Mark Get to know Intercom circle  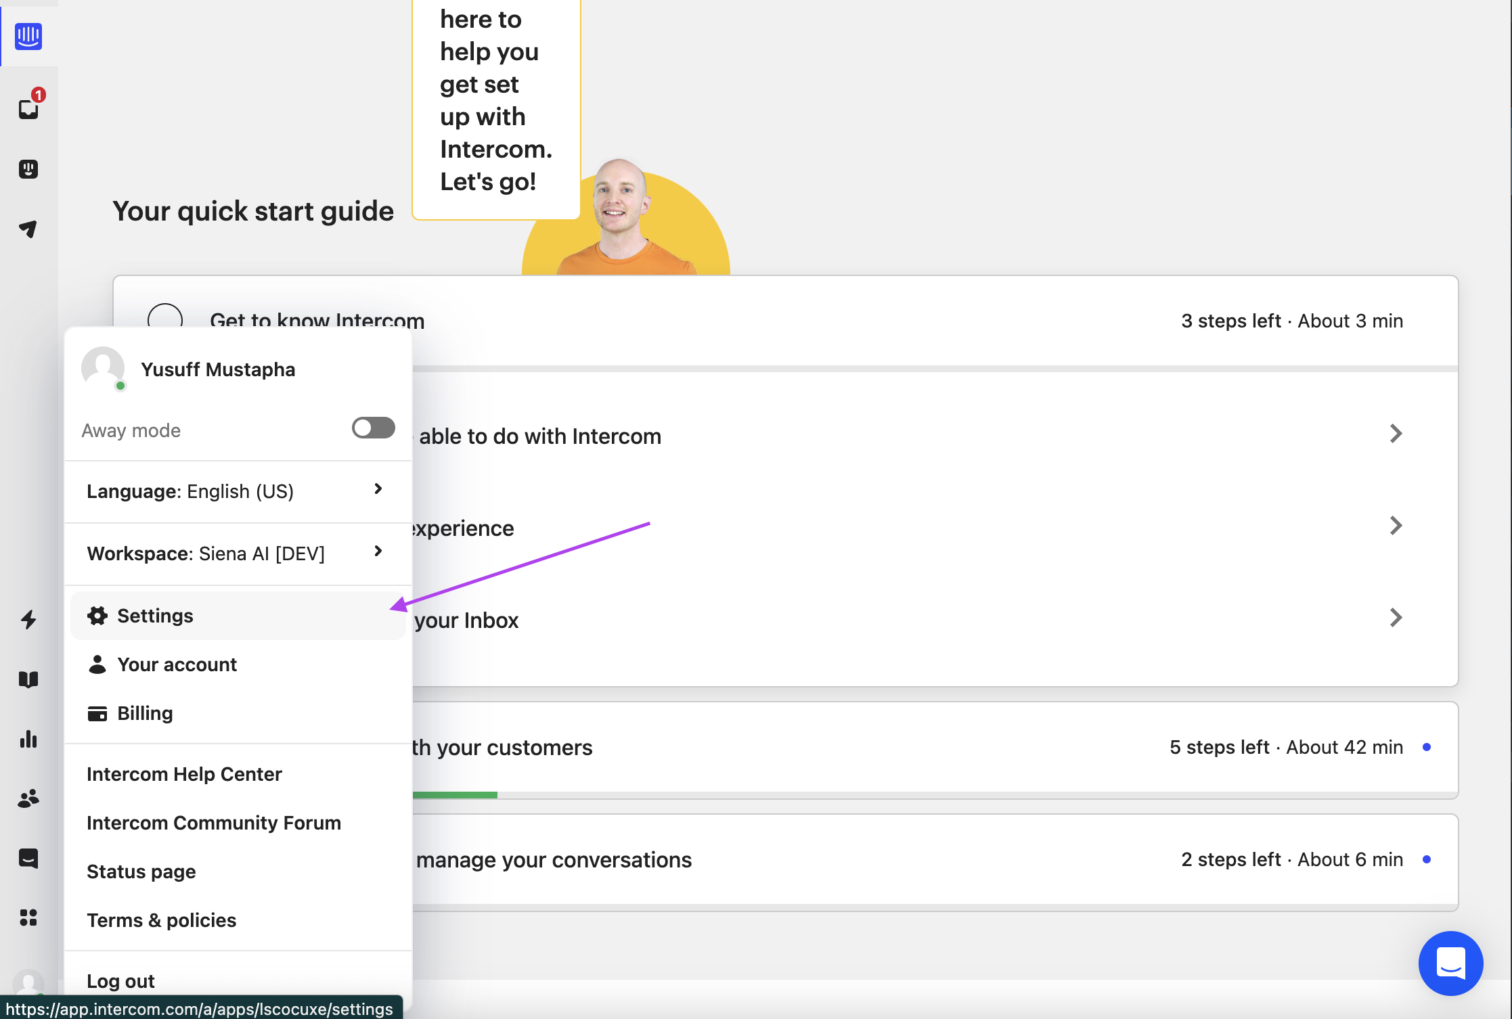click(x=165, y=317)
